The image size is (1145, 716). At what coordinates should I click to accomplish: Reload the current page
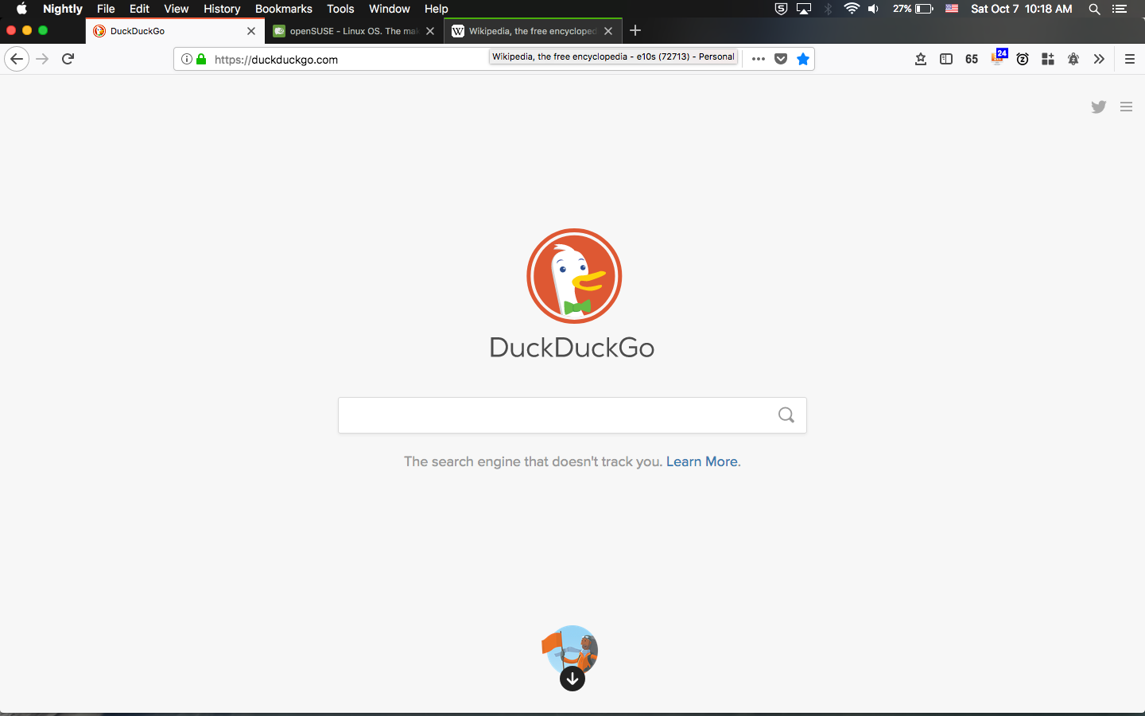(x=68, y=59)
